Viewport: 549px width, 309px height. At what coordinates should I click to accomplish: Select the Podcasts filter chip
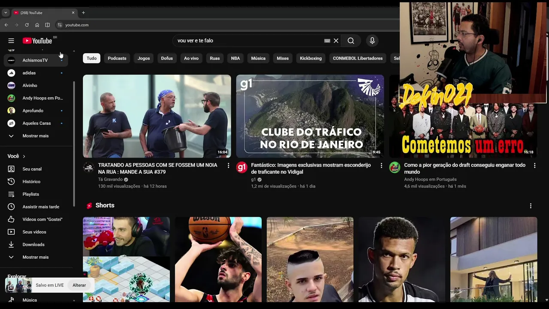(x=117, y=58)
